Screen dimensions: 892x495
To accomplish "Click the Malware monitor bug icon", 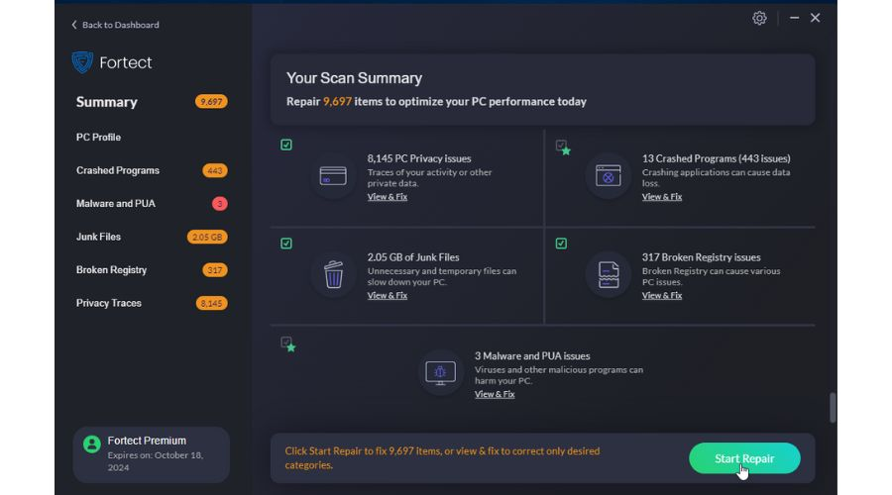I will (x=440, y=373).
